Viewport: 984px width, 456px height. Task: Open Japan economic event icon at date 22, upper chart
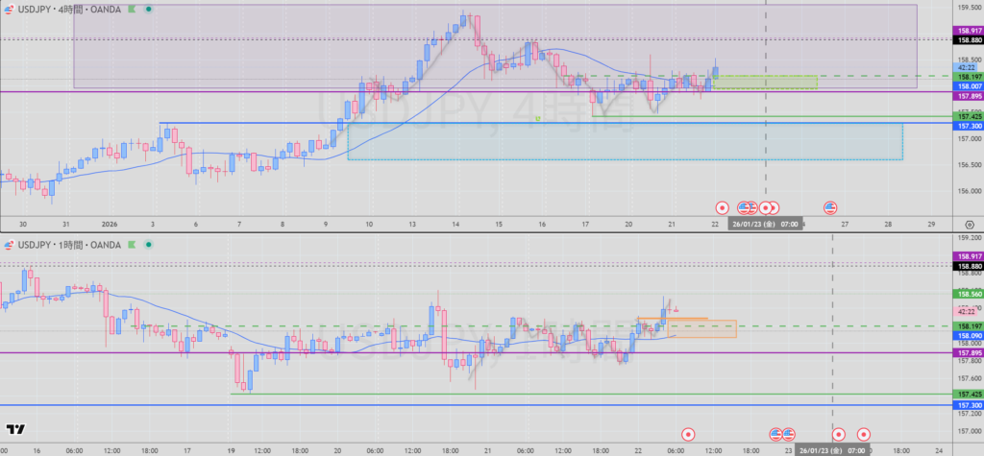click(x=723, y=207)
